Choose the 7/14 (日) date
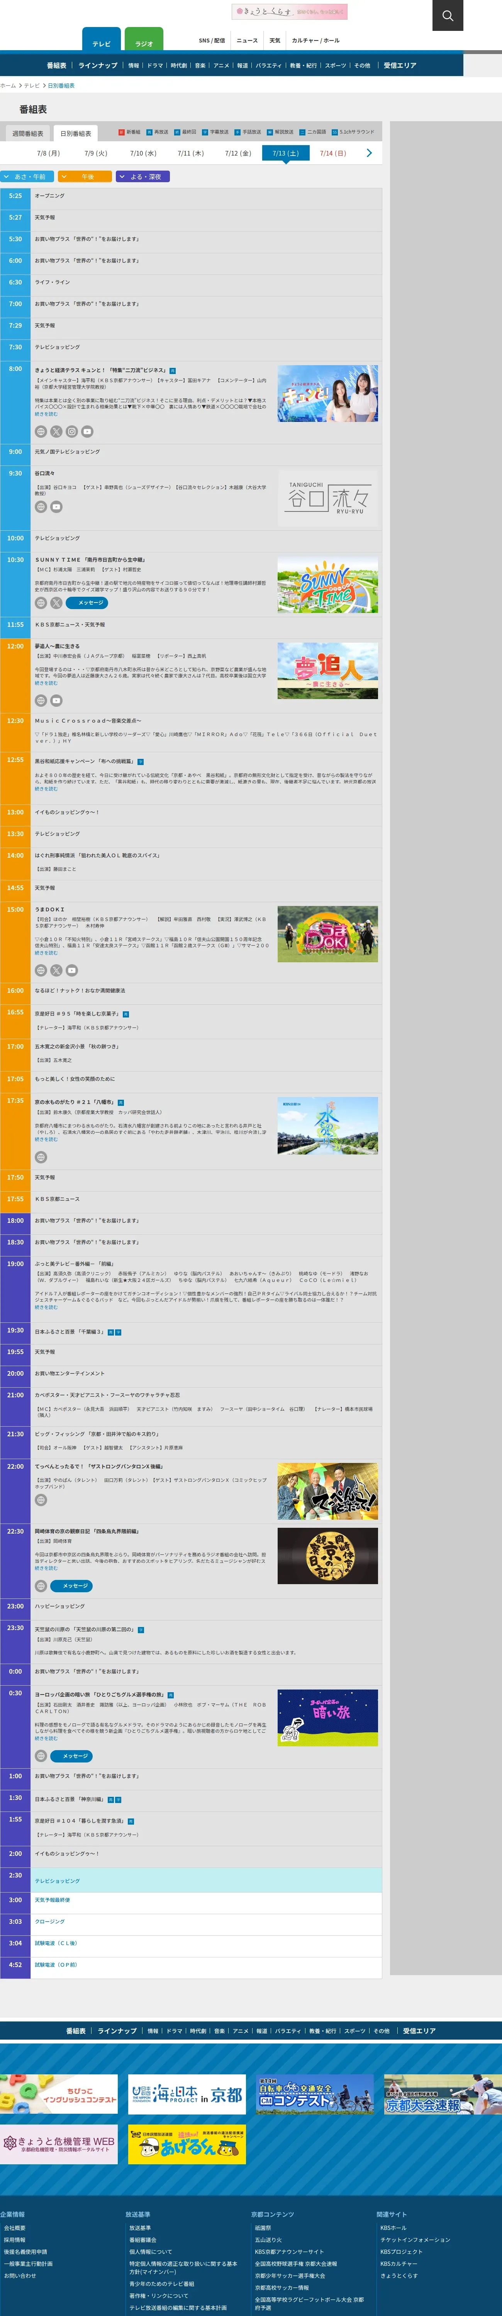 click(333, 153)
